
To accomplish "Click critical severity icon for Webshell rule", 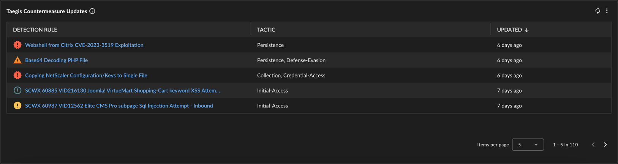I will pos(17,45).
